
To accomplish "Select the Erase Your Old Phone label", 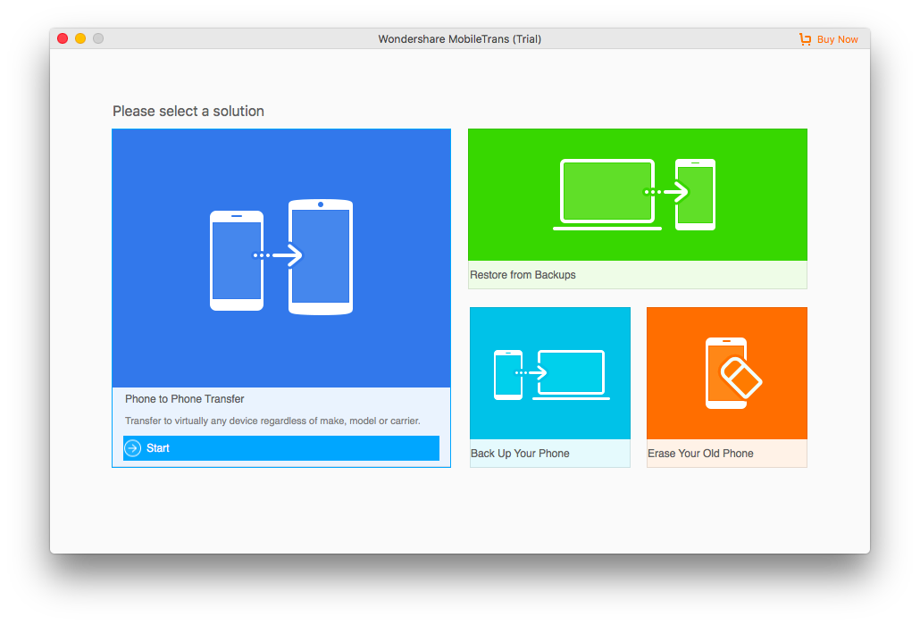I will [700, 454].
